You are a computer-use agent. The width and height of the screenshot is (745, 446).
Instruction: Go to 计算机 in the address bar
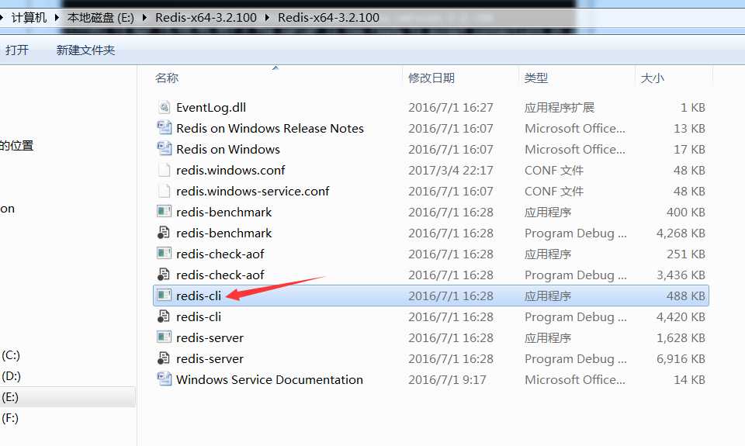[29, 18]
